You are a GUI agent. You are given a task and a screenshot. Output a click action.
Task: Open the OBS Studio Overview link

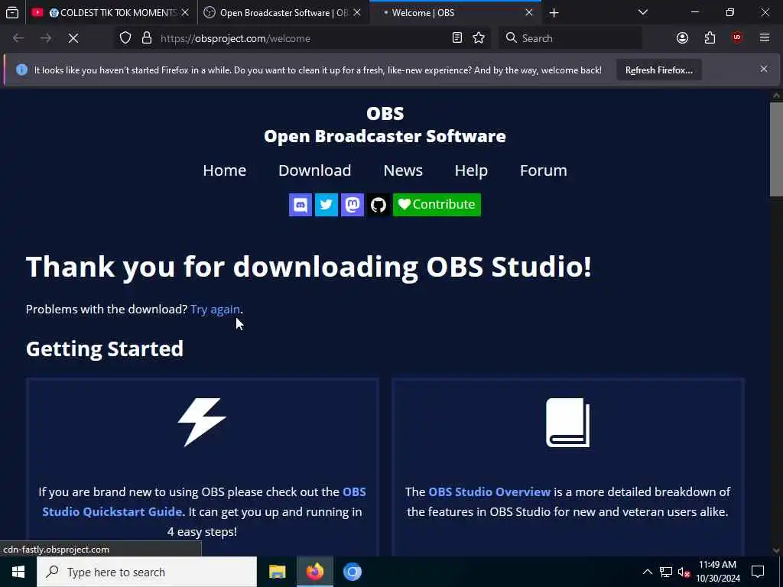click(x=489, y=491)
